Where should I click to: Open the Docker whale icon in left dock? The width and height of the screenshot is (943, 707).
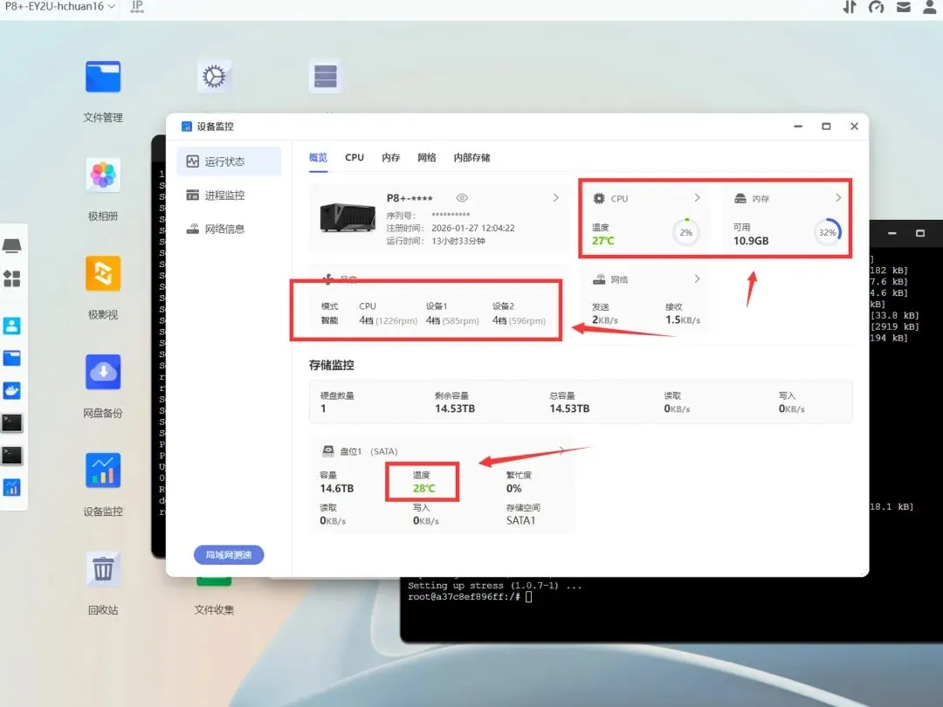click(12, 391)
